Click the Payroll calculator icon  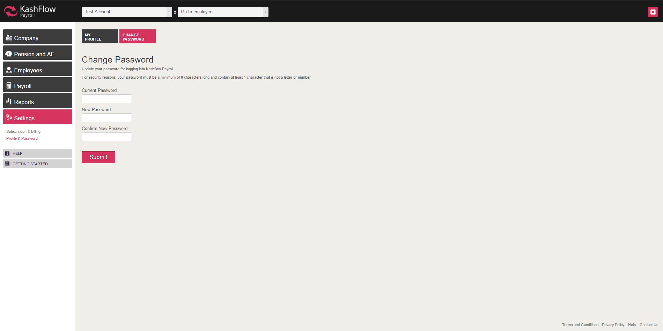tap(9, 86)
